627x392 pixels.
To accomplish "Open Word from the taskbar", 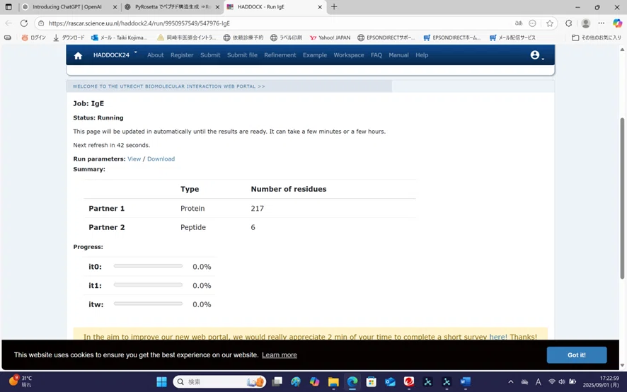I will [x=466, y=381].
